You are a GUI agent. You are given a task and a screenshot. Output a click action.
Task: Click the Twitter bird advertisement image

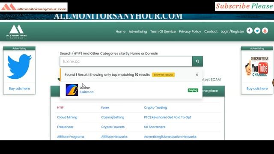point(19,67)
